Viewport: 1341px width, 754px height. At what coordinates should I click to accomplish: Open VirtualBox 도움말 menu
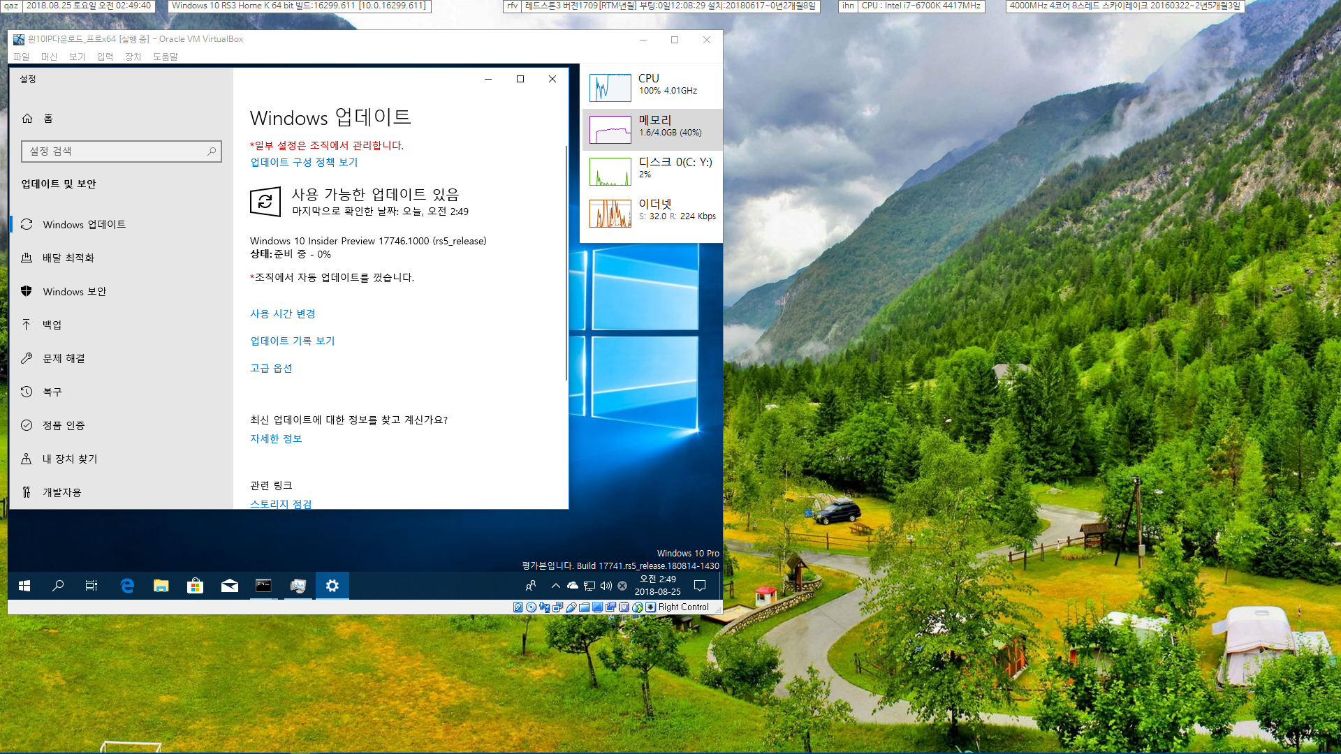click(166, 57)
